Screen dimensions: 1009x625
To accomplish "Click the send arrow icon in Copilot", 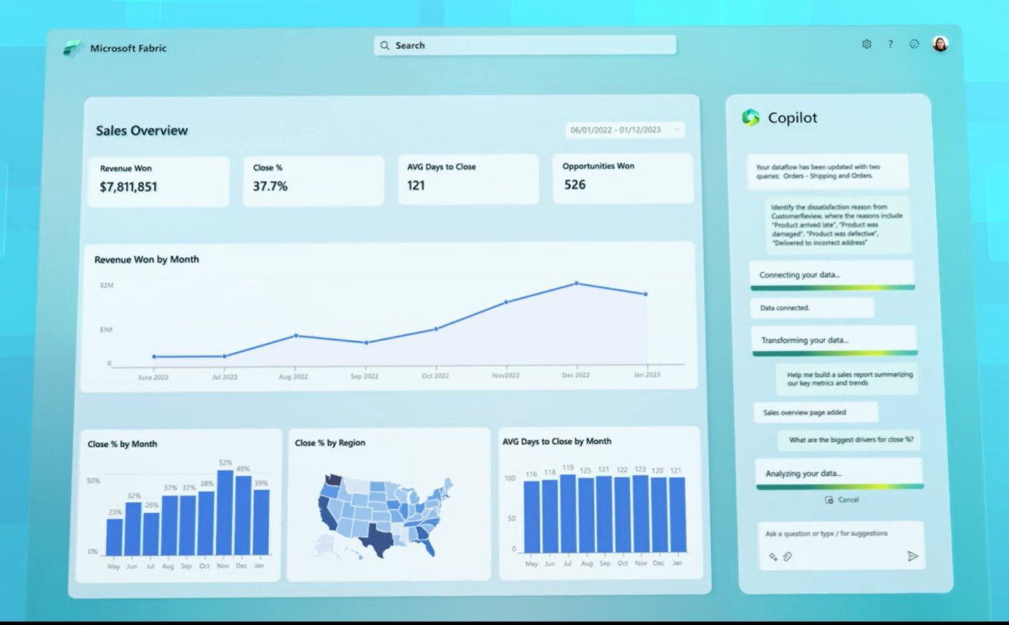I will 913,556.
